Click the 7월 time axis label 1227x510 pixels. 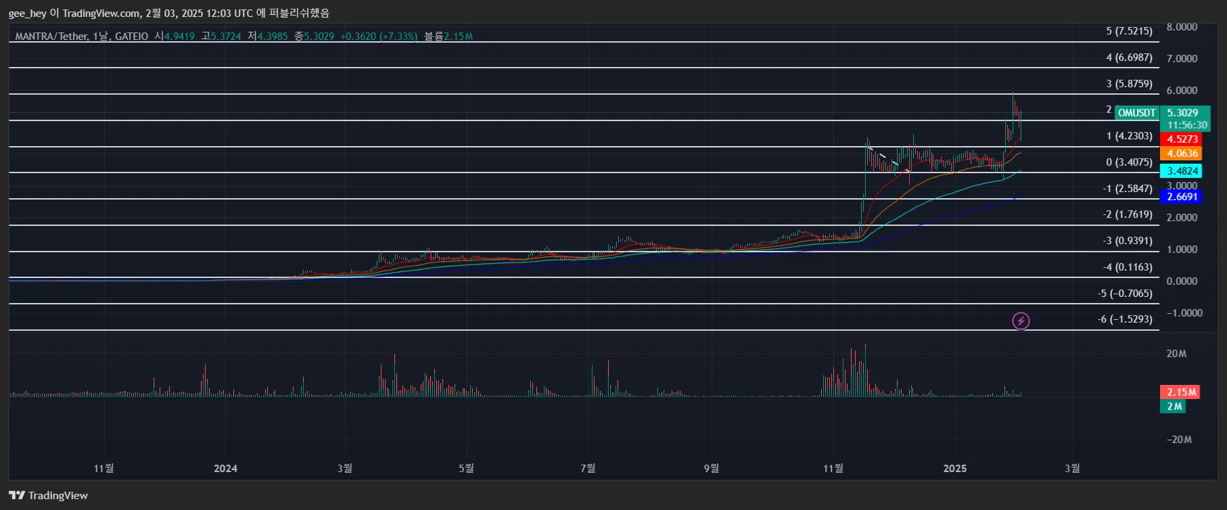(588, 469)
